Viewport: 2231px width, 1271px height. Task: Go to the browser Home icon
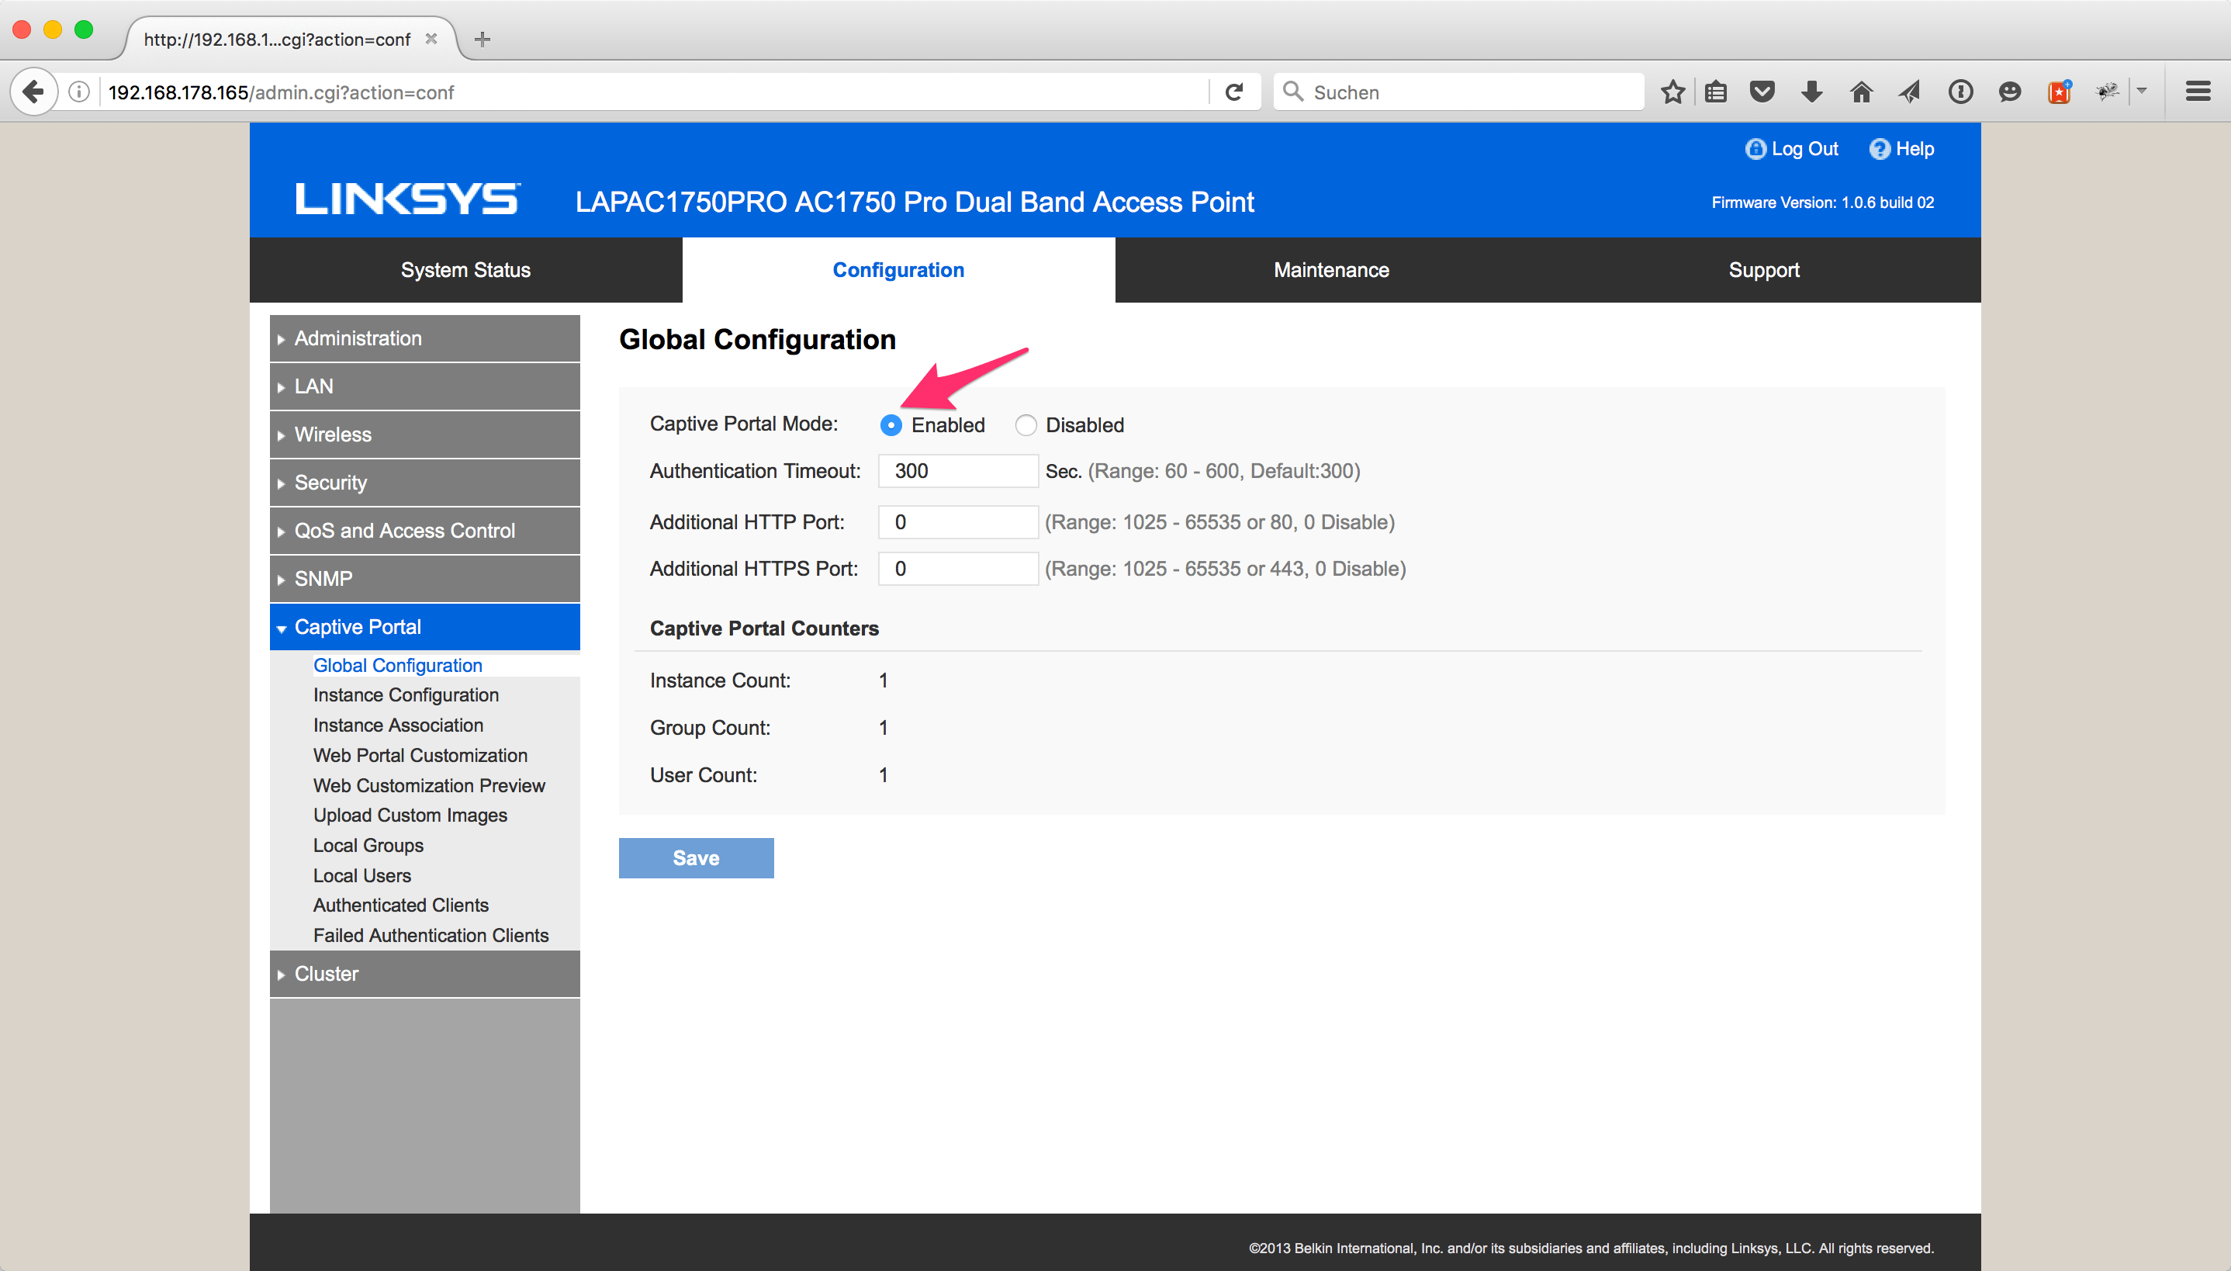(x=1861, y=92)
